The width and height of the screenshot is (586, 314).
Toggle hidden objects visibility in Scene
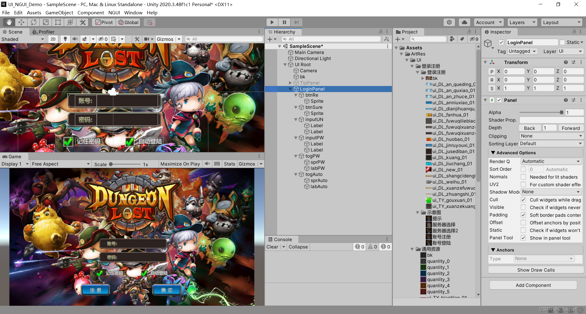tap(103, 39)
